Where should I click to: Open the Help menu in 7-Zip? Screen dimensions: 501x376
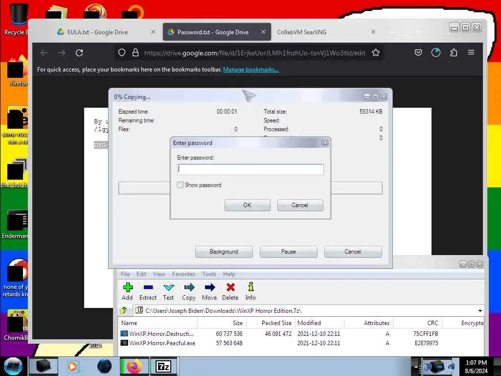pos(229,274)
